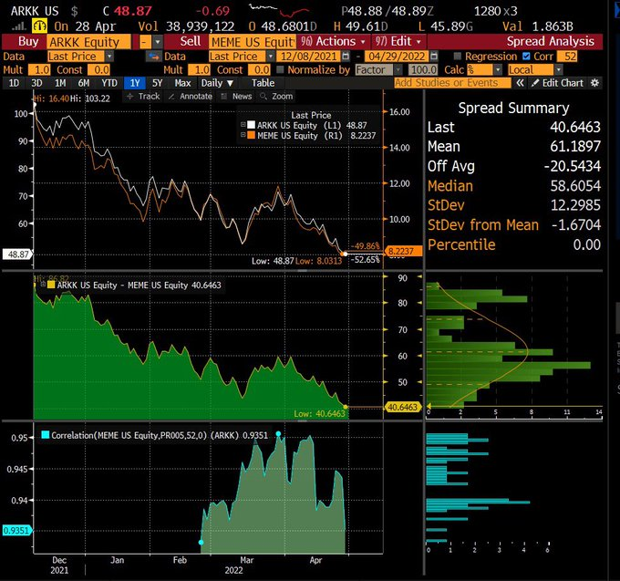The image size is (620, 581).
Task: Switch to Table view
Action: [x=263, y=83]
